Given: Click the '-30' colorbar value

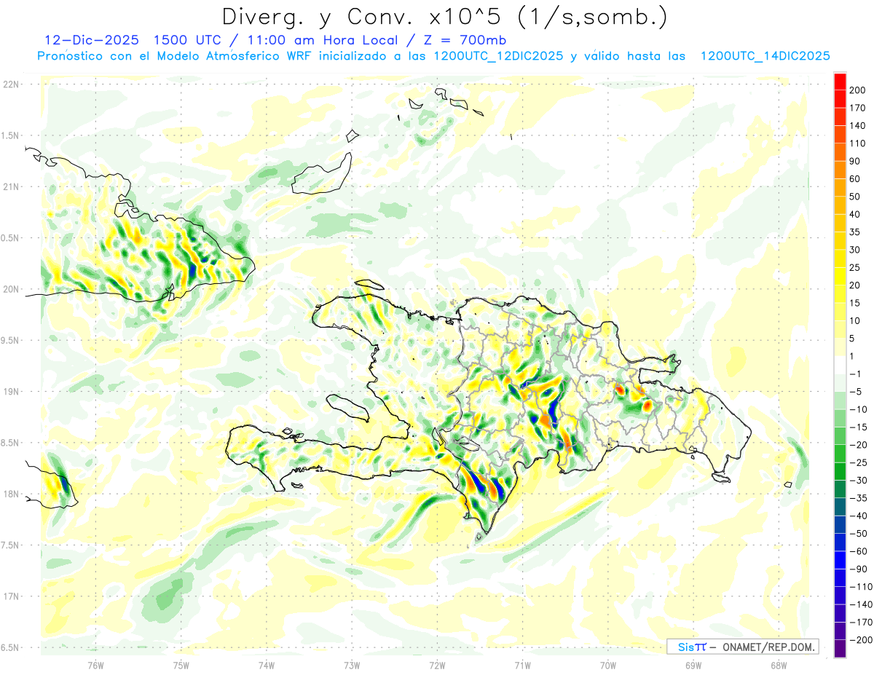Looking at the screenshot, I should (x=858, y=481).
